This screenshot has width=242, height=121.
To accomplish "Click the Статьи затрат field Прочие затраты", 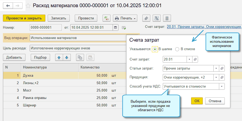I will [x=188, y=68].
